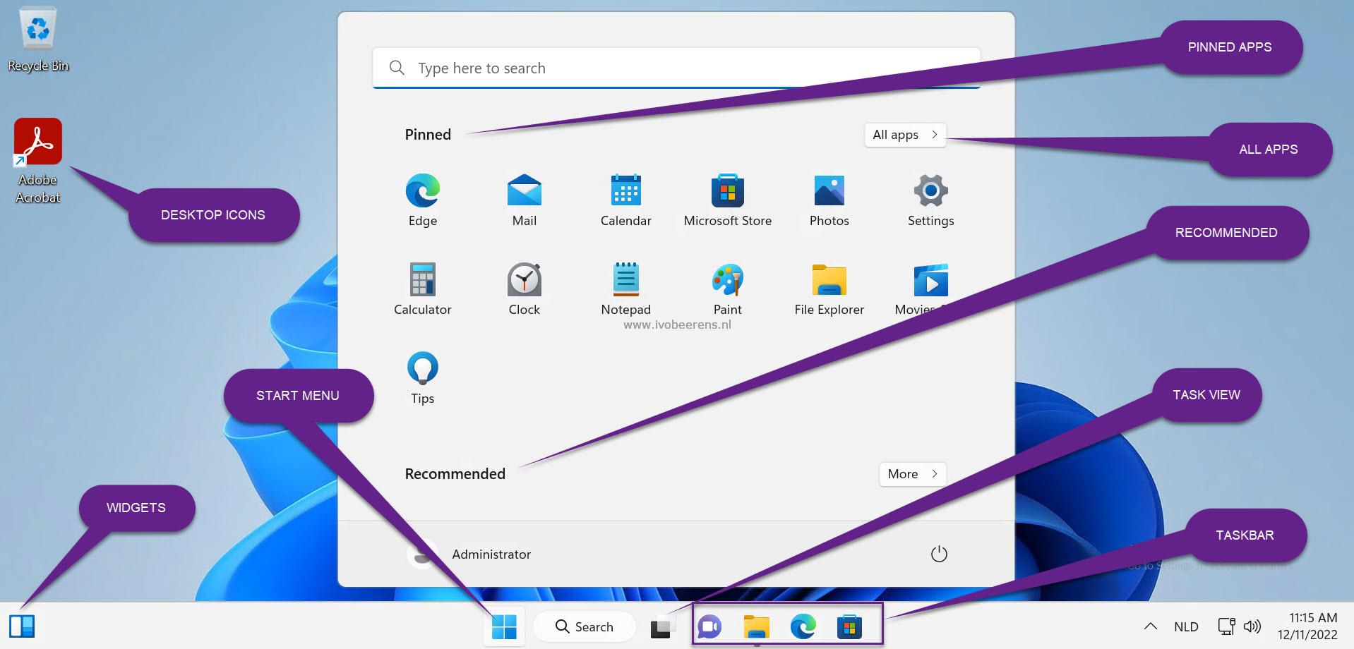The image size is (1354, 649).
Task: Open the Administrator account menu
Action: [469, 554]
